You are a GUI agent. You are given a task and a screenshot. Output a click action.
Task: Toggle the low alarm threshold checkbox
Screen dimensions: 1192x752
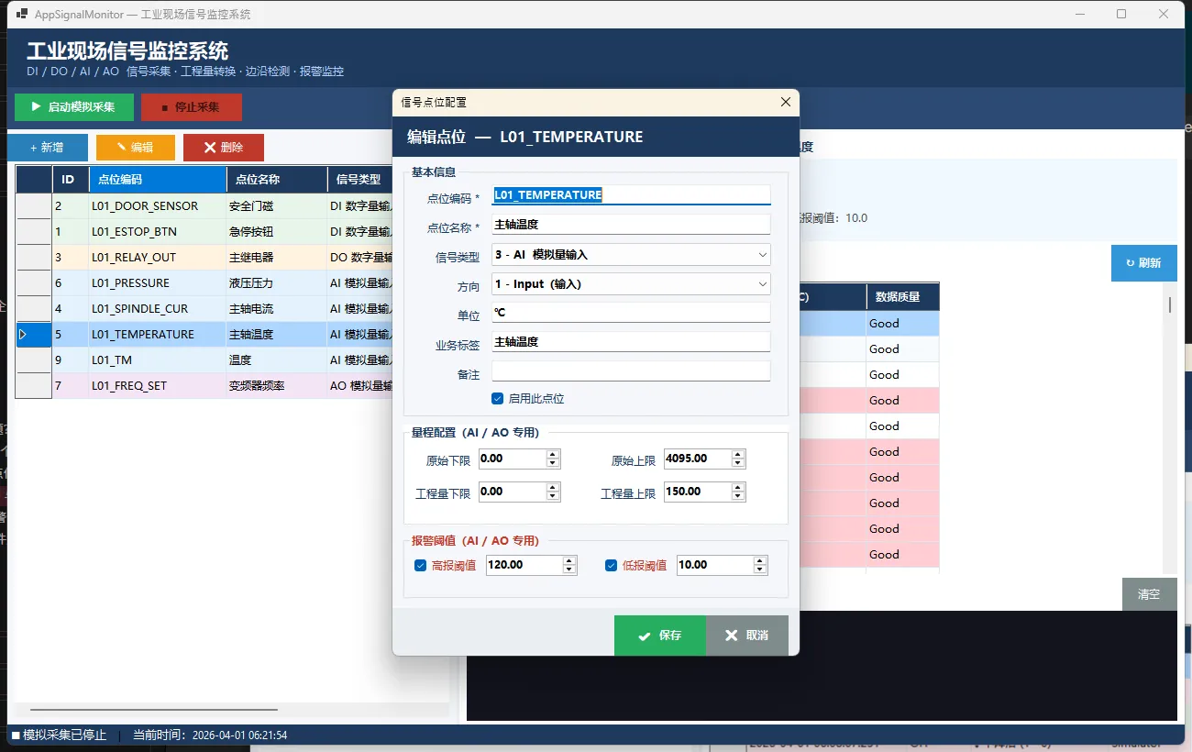[612, 566]
